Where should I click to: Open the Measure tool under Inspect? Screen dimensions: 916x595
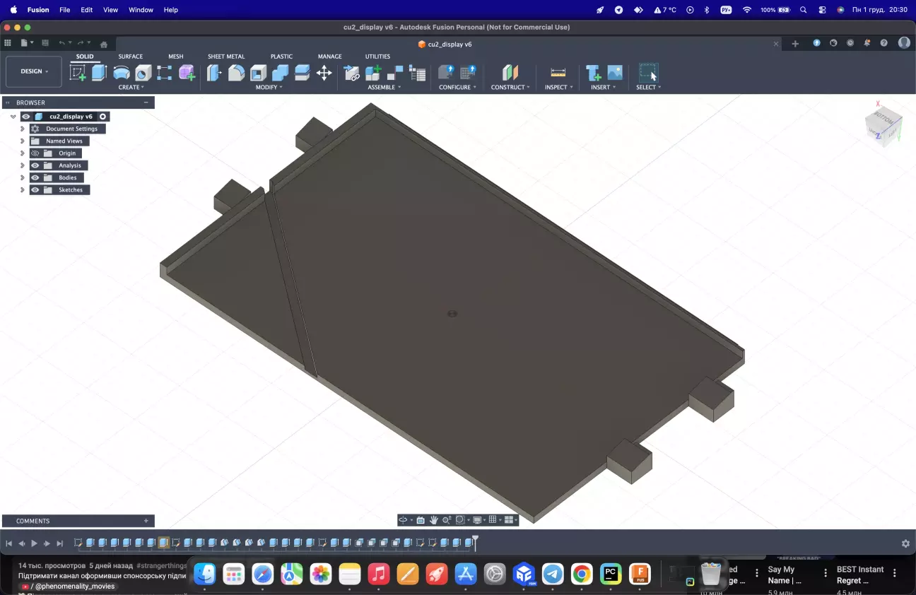pos(558,73)
